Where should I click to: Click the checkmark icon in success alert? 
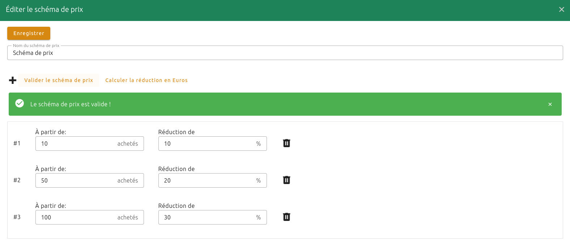(20, 104)
